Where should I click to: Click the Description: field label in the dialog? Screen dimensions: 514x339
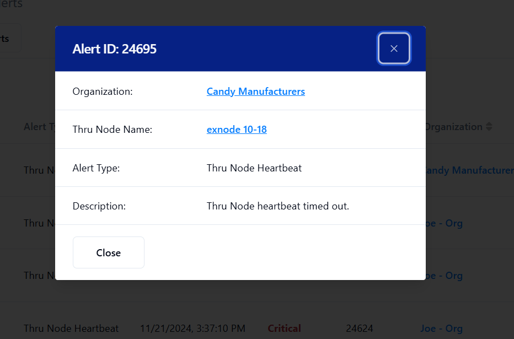point(99,206)
